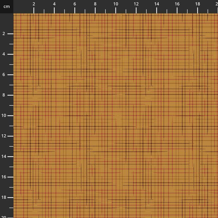Click the number 4 on the top ruler
The height and width of the screenshot is (218, 218).
click(x=54, y=4)
